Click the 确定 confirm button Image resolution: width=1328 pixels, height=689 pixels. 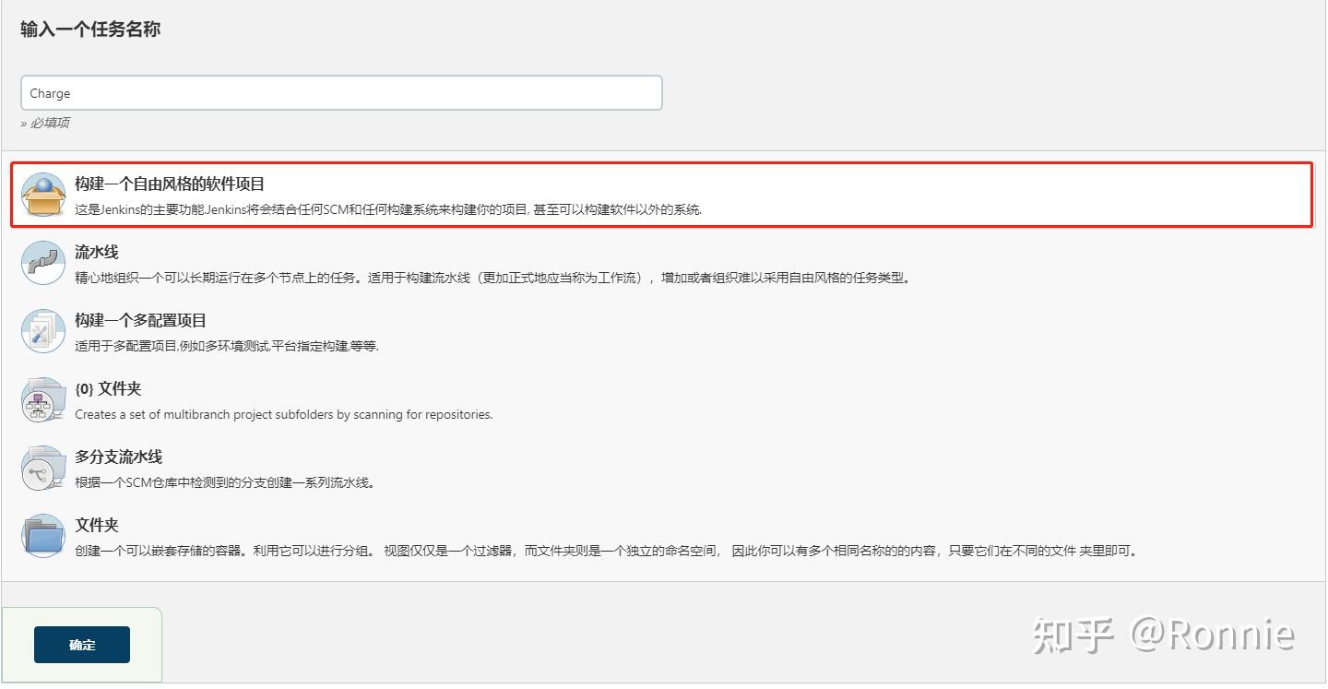[82, 645]
